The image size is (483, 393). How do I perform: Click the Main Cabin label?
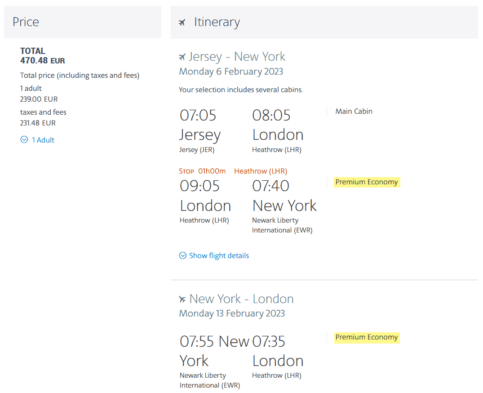pyautogui.click(x=354, y=112)
